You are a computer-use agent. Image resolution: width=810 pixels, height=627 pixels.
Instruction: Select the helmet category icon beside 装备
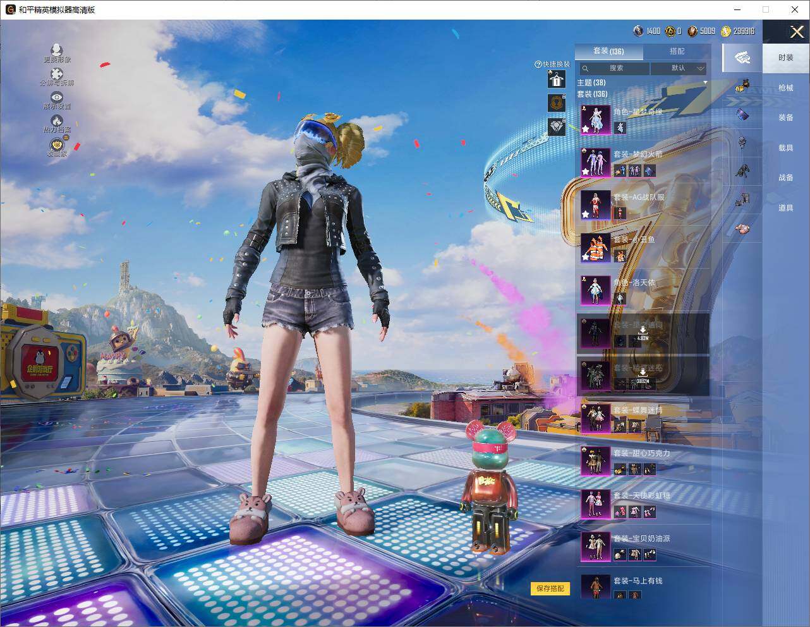tap(742, 114)
